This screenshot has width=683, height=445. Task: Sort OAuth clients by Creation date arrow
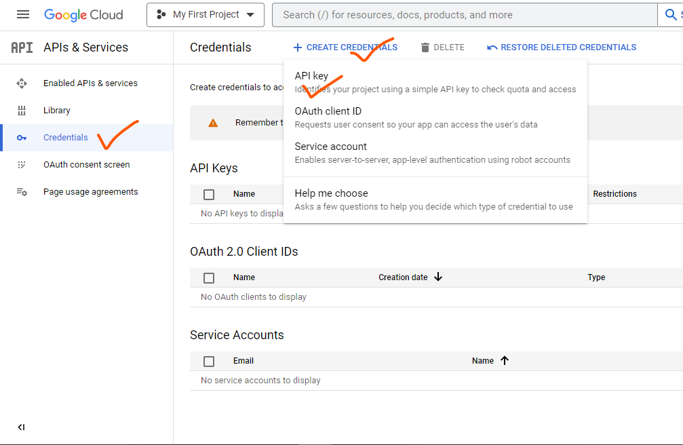[x=438, y=277]
